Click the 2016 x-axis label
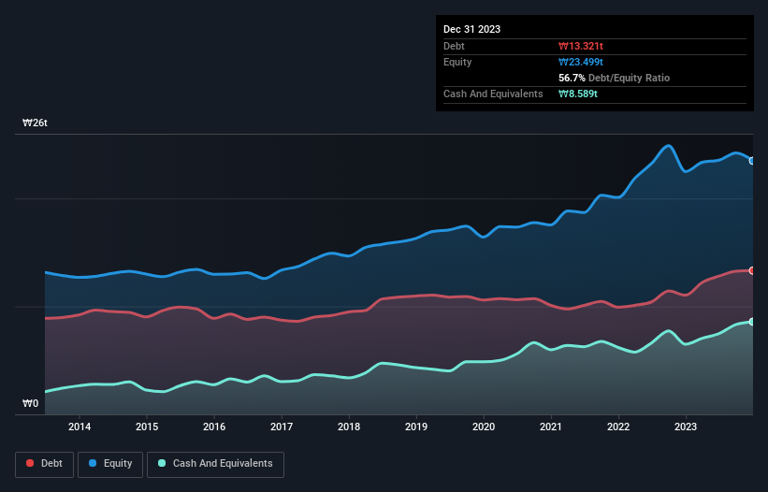768x492 pixels. pos(214,427)
